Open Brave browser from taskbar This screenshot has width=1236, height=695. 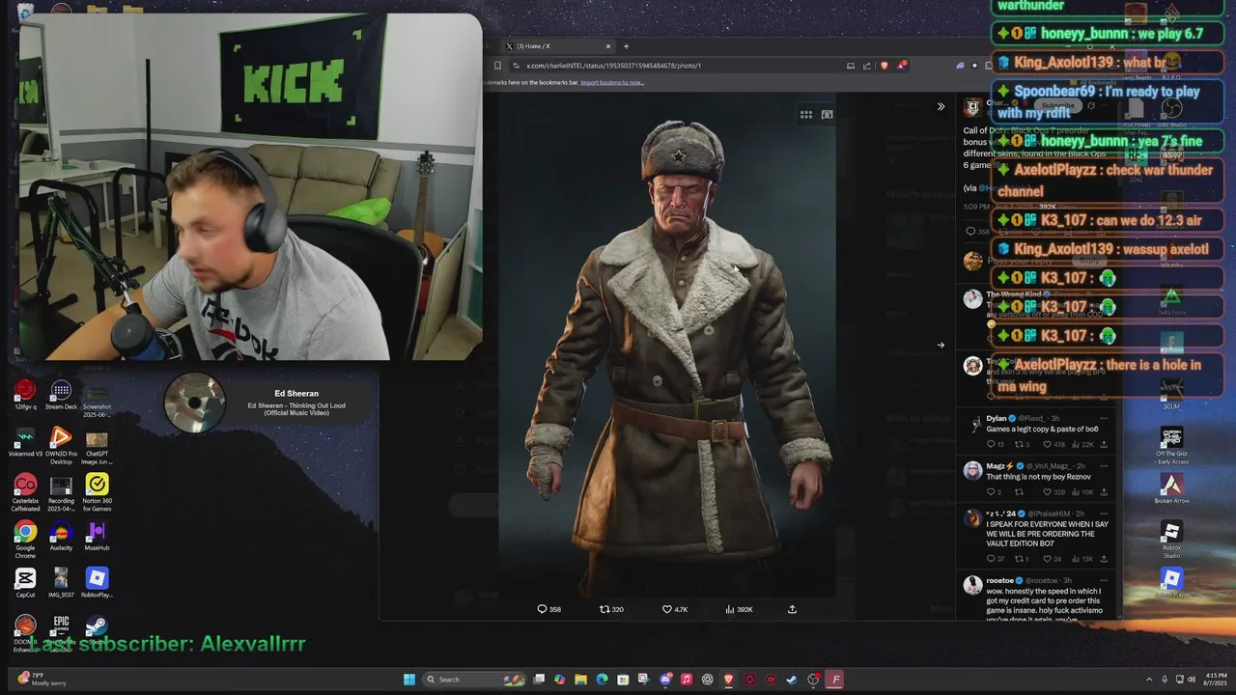pos(729,680)
